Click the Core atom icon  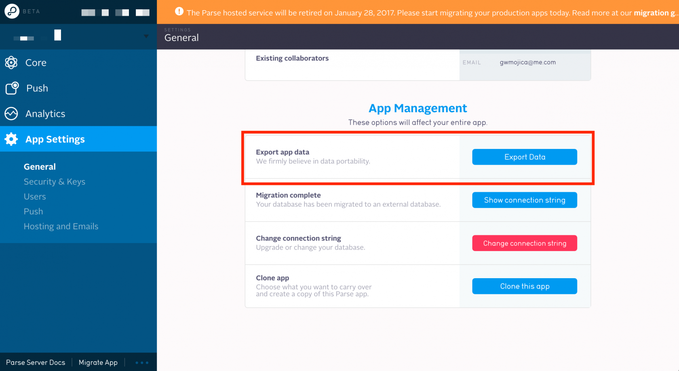tap(11, 63)
